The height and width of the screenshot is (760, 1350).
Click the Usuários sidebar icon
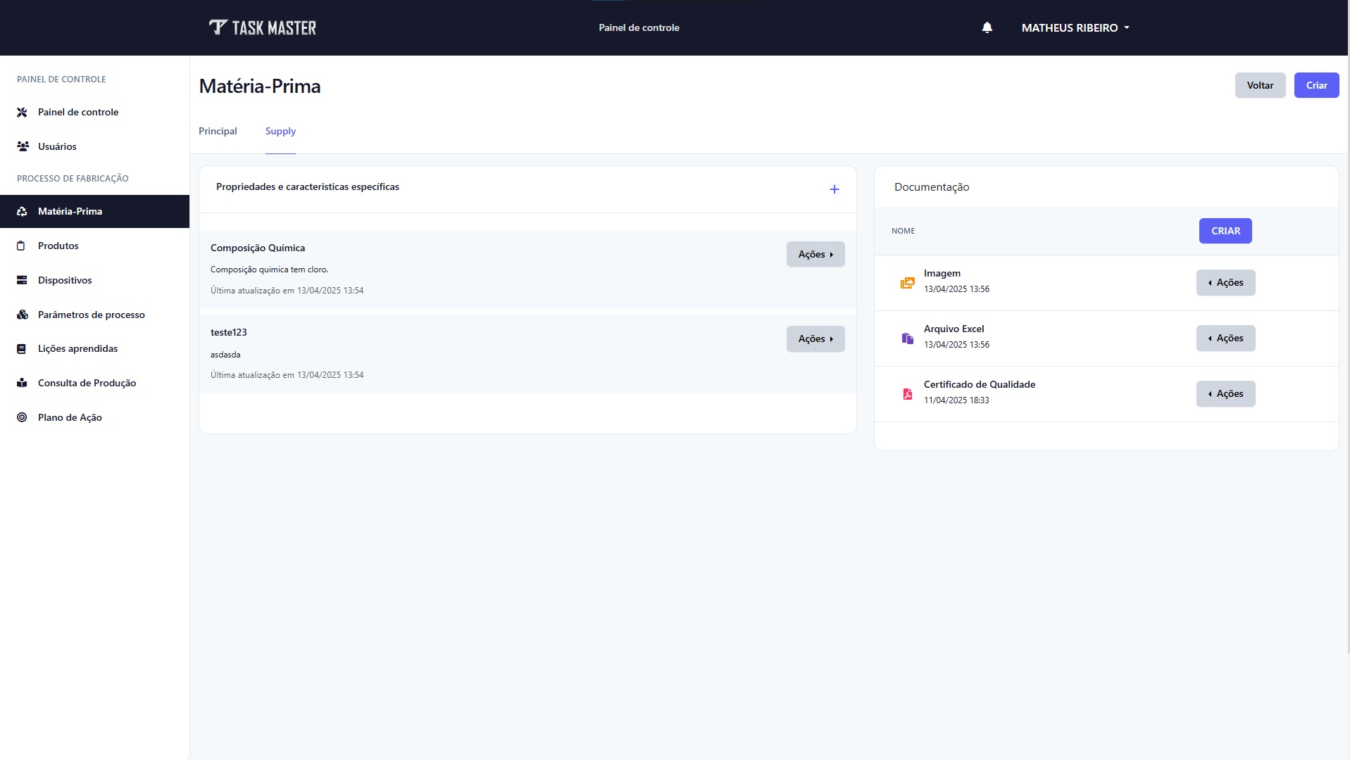23,146
